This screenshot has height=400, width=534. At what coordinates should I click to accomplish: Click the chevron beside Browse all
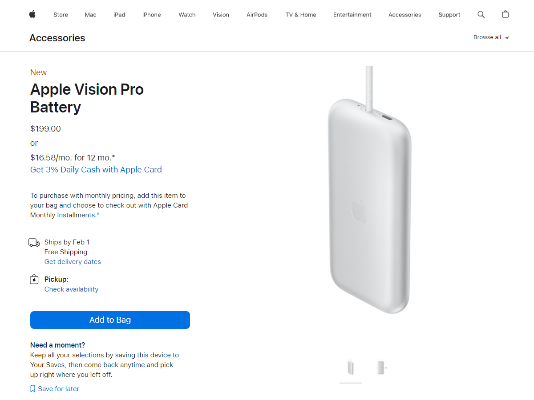(x=506, y=38)
